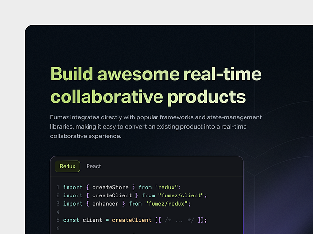Click the string "fumez/client" in code
This screenshot has width=313, height=234.
[x=181, y=195]
